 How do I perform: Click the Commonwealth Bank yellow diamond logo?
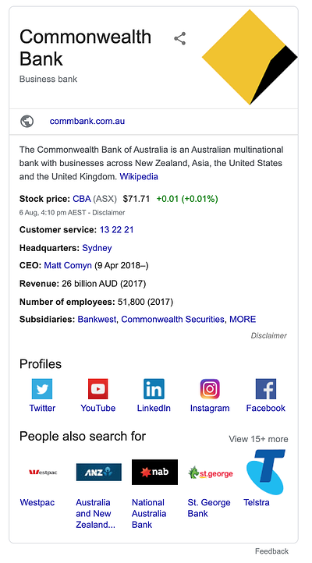pyautogui.click(x=250, y=57)
